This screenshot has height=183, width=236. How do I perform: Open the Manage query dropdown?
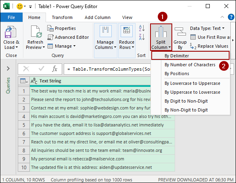(62, 46)
